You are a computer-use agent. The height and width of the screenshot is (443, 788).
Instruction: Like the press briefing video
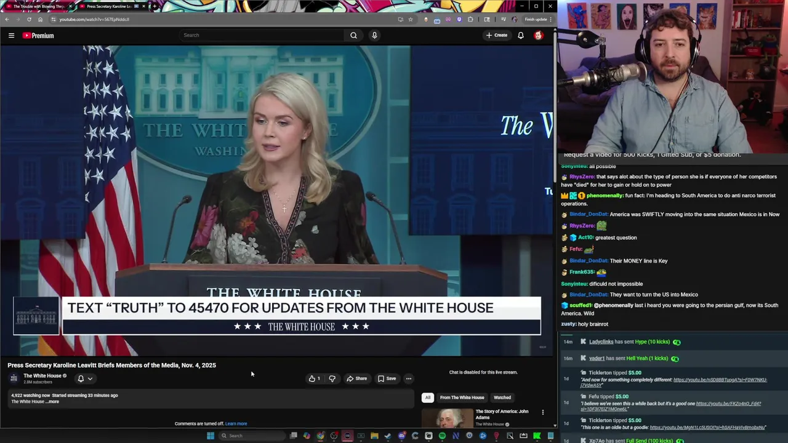click(315, 378)
